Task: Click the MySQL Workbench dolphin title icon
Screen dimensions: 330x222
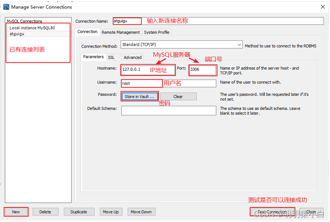Action: (6, 7)
